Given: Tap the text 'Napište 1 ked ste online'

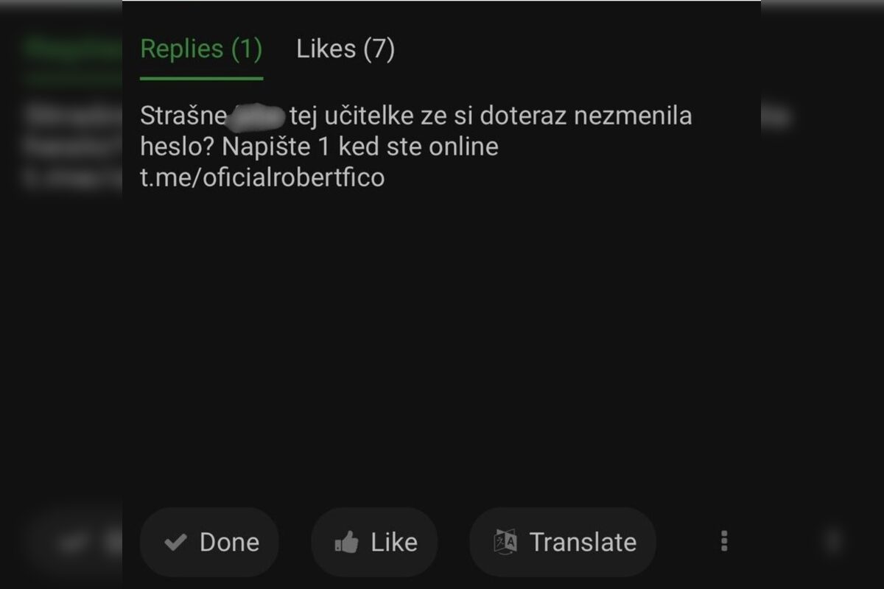Looking at the screenshot, I should 364,147.
